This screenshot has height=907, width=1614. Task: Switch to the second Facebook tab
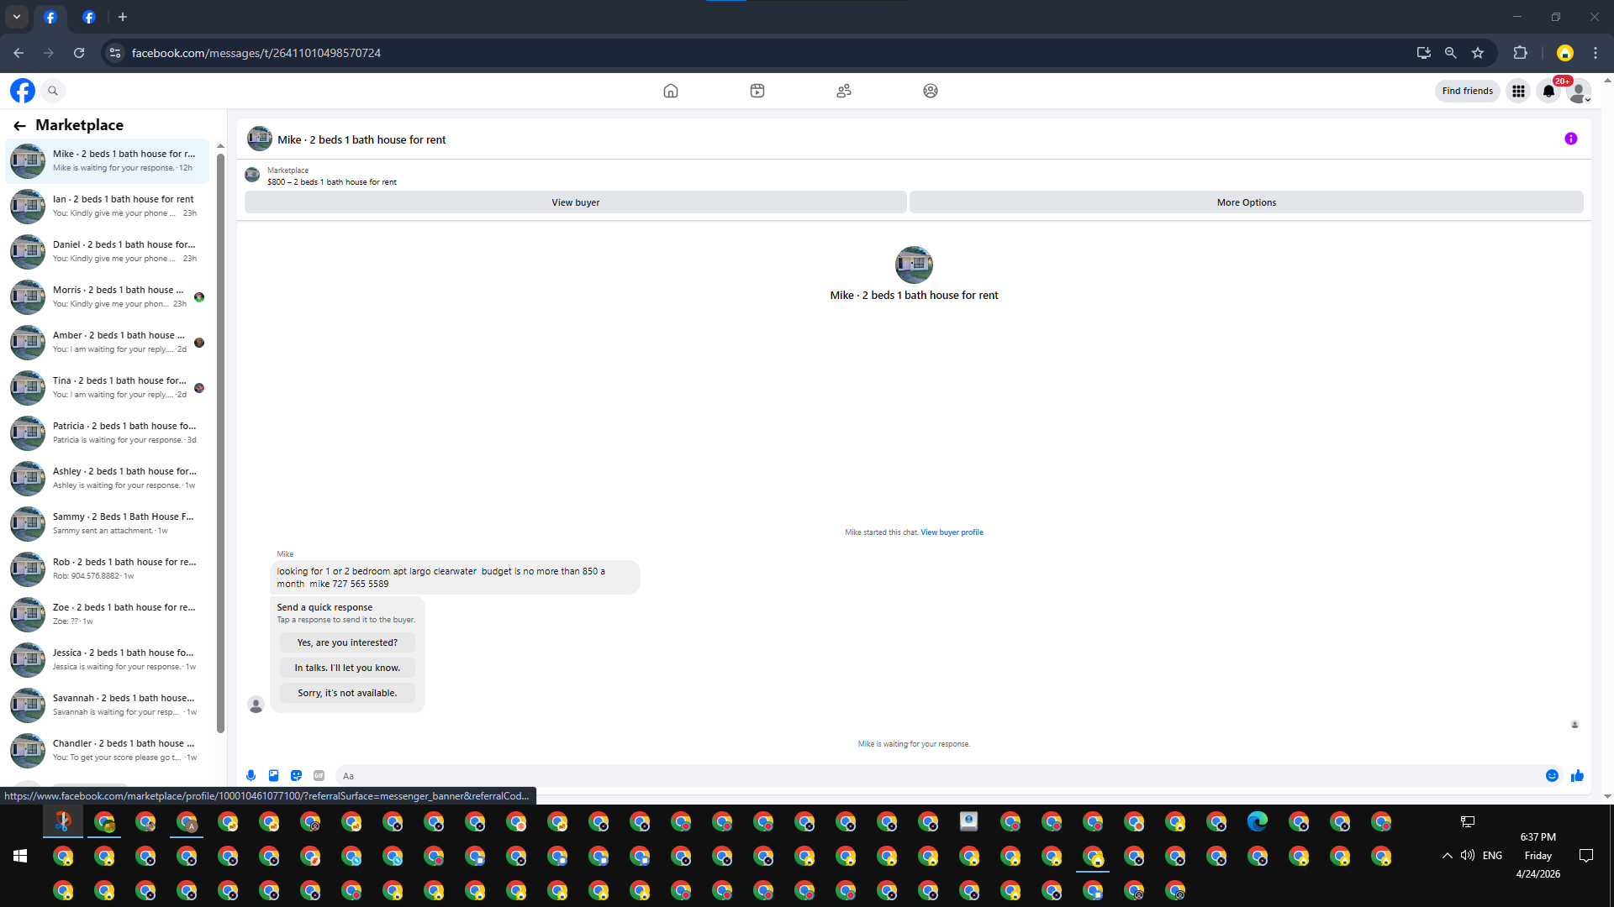pyautogui.click(x=89, y=17)
